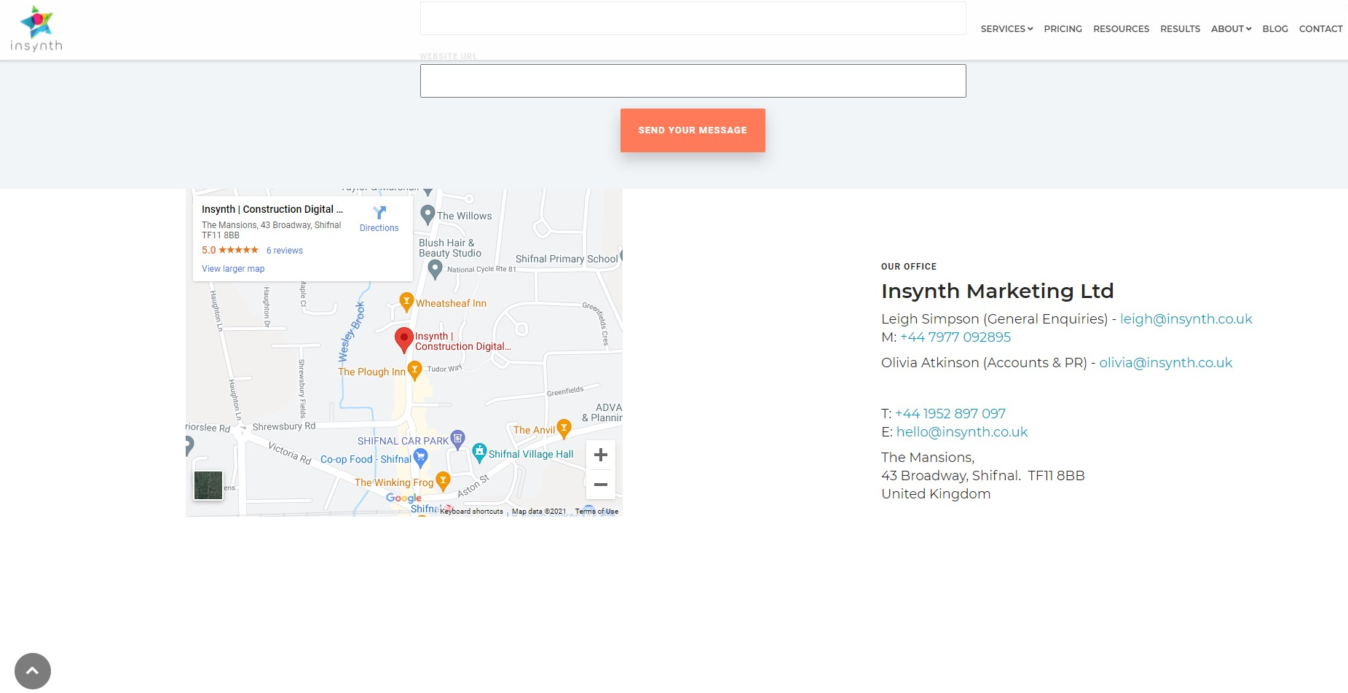Zoom out on the map
The image size is (1348, 693).
(601, 485)
